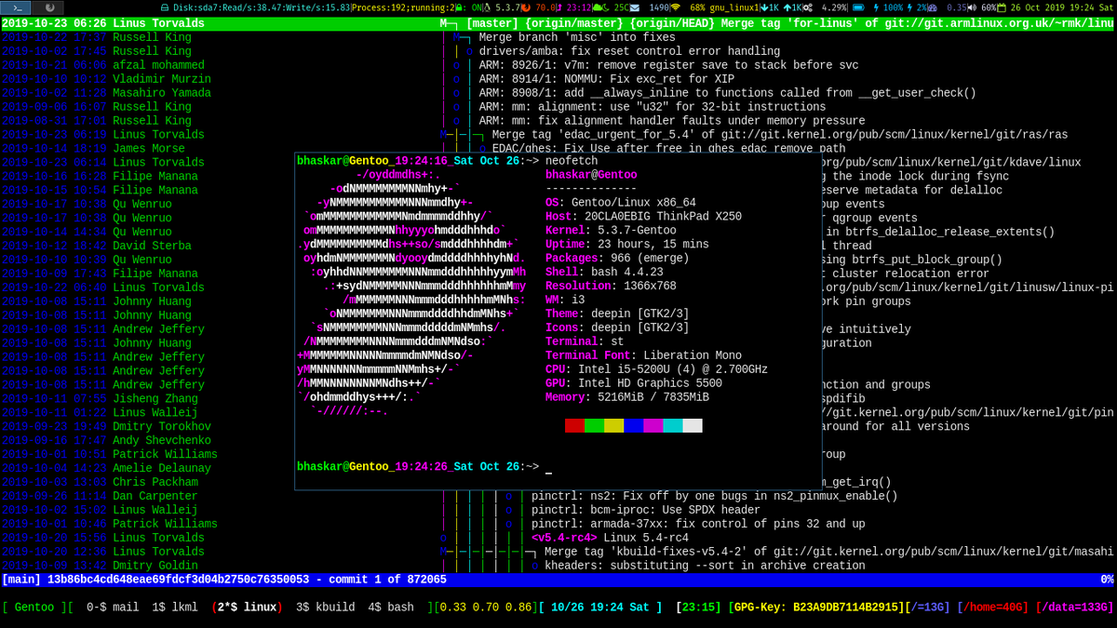Viewport: 1117px width, 628px height.
Task: Click the upload arrow icon showing 1K
Action: pos(787,7)
